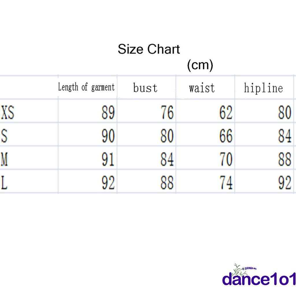Click the L row label

[x=4, y=183]
